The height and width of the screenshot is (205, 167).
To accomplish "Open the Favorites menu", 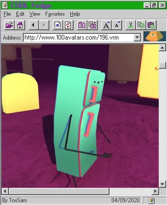I will coord(55,14).
